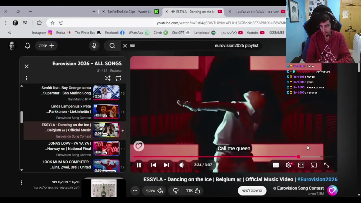Open the Eurovision Song Contest channel name
This screenshot has height=203, width=361.
[300, 188]
